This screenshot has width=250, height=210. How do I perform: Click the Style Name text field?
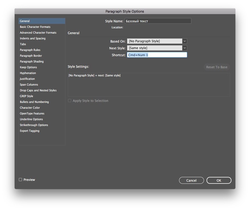pos(158,21)
